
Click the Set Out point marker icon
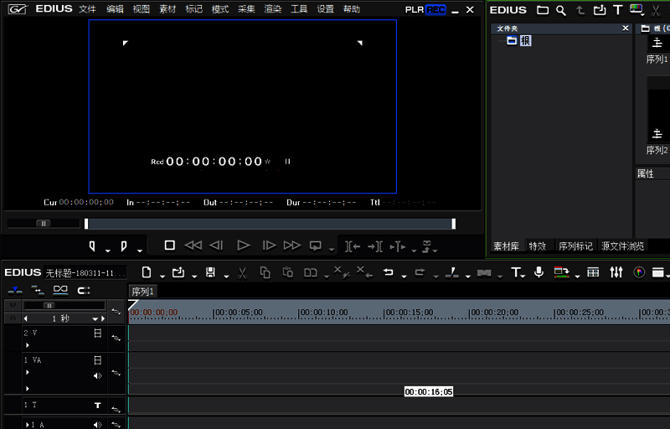click(x=123, y=246)
